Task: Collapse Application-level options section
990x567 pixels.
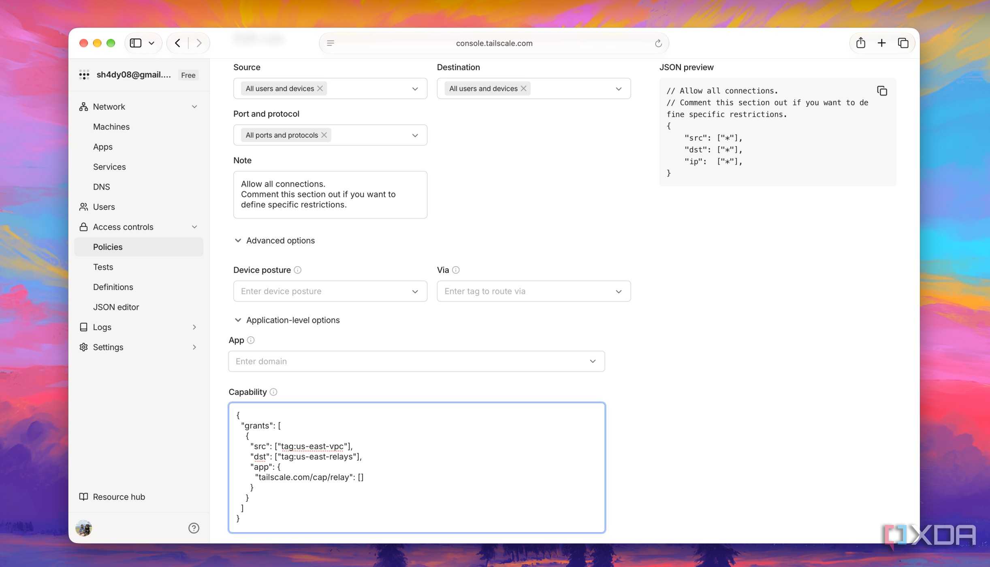Action: tap(287, 320)
